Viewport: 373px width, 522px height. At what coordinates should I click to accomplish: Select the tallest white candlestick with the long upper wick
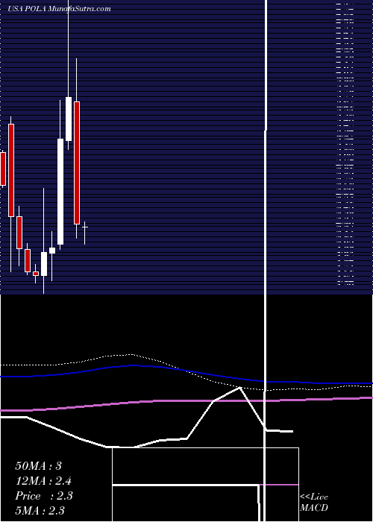pyautogui.click(x=69, y=119)
